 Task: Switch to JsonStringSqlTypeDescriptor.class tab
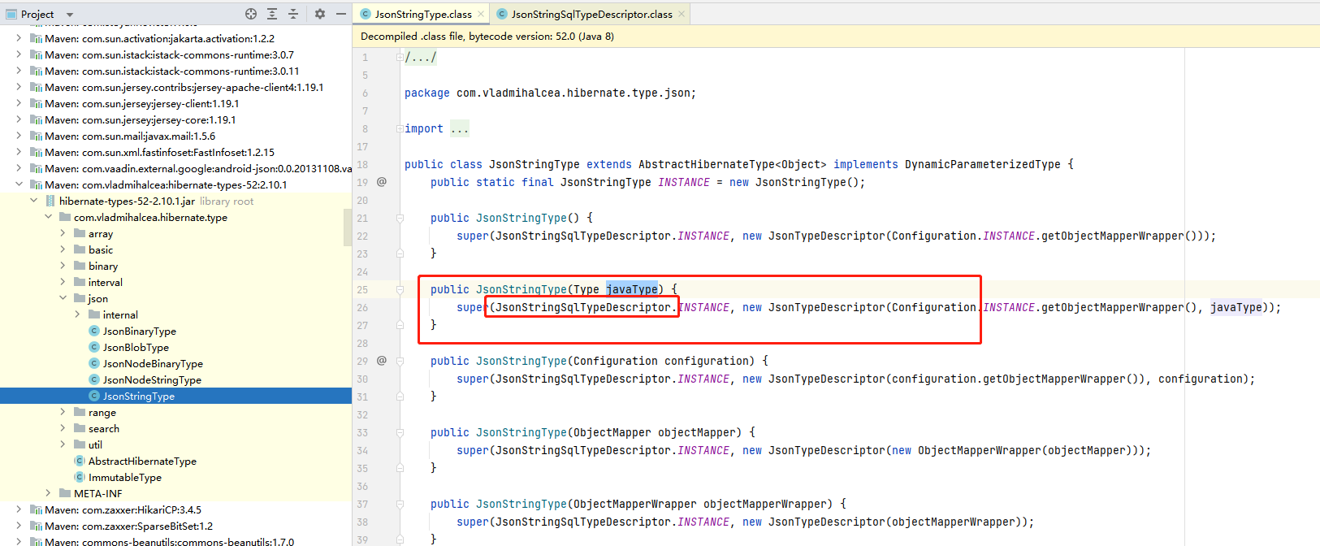pyautogui.click(x=592, y=14)
